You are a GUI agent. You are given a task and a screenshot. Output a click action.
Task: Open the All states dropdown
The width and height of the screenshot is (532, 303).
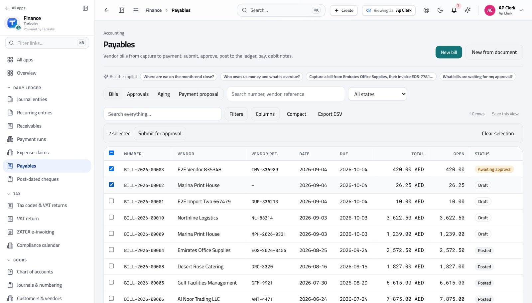(x=377, y=94)
